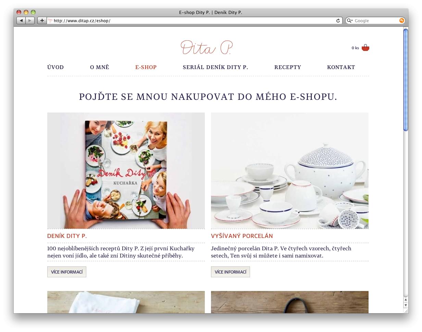Click the site favicon in address bar
The width and height of the screenshot is (422, 332).
tap(50, 21)
